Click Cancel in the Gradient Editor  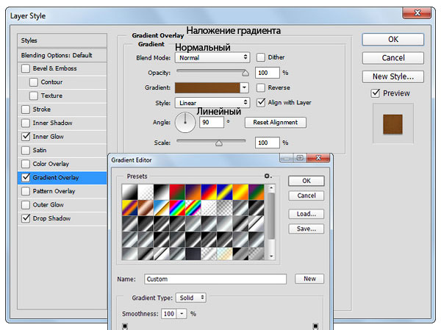click(306, 196)
